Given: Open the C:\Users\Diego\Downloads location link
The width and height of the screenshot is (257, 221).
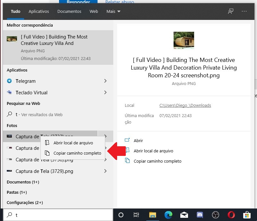Looking at the screenshot, I should (x=185, y=106).
